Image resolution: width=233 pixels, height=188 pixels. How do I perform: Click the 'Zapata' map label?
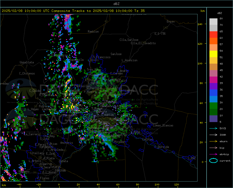tap(63, 161)
